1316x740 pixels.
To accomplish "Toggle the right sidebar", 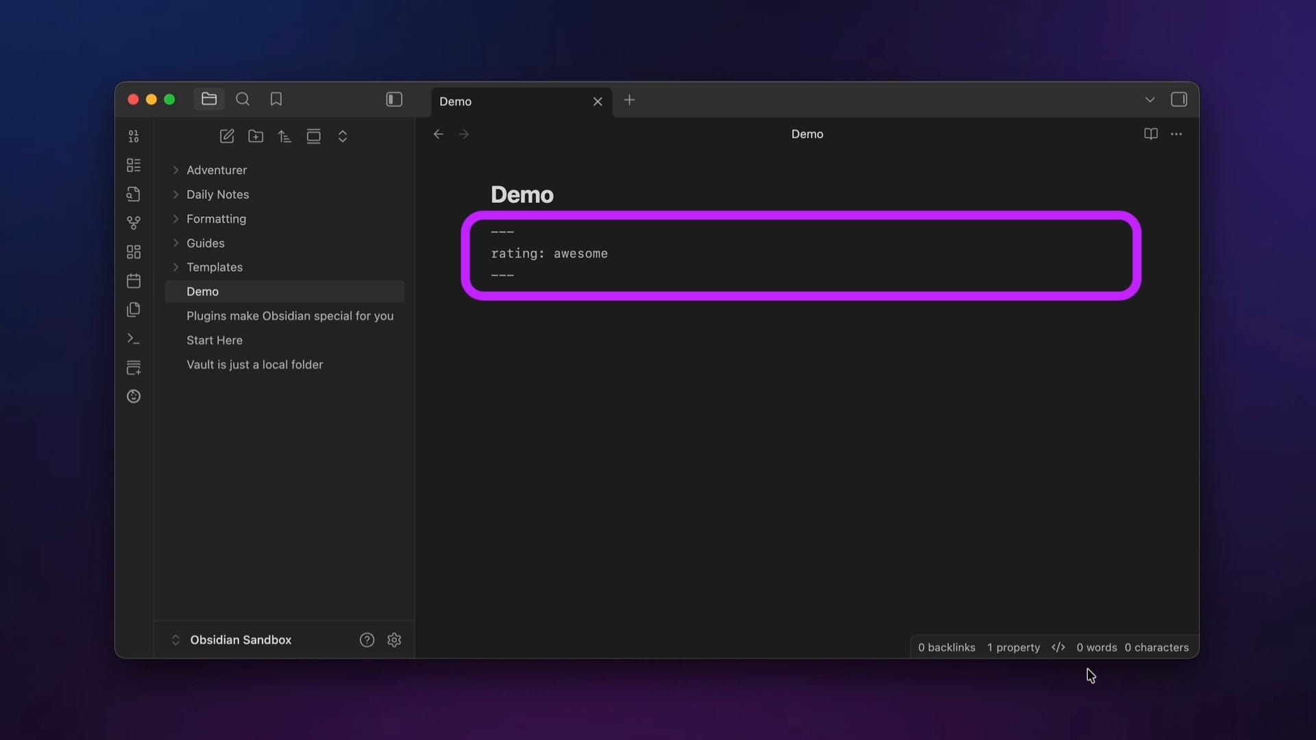I will click(1179, 99).
